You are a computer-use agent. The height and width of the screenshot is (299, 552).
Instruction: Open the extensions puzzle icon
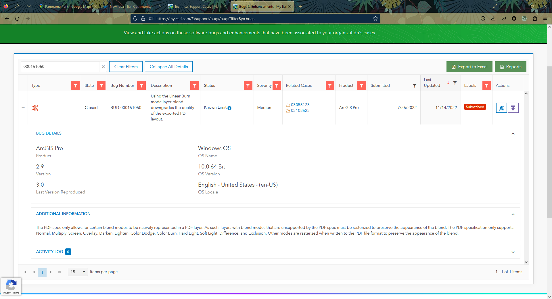(x=535, y=19)
